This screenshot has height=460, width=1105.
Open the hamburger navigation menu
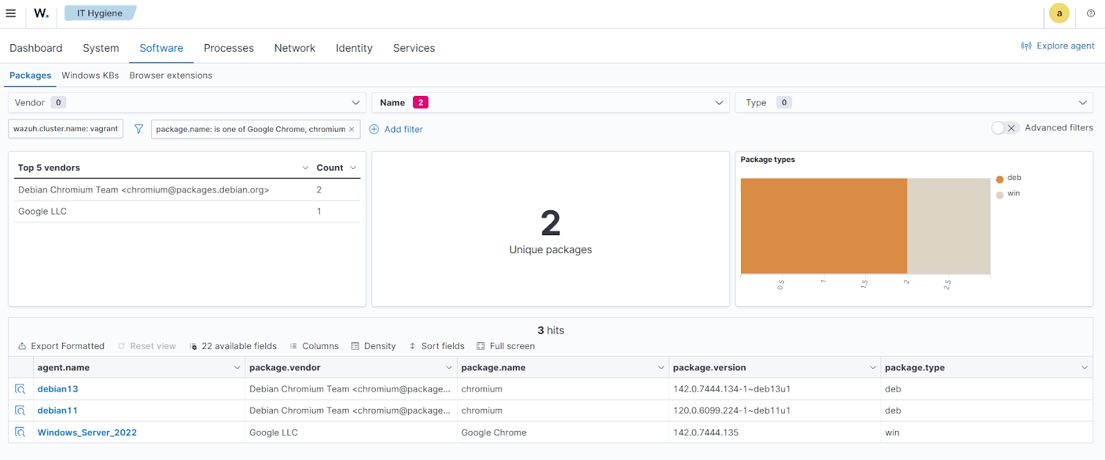(10, 13)
